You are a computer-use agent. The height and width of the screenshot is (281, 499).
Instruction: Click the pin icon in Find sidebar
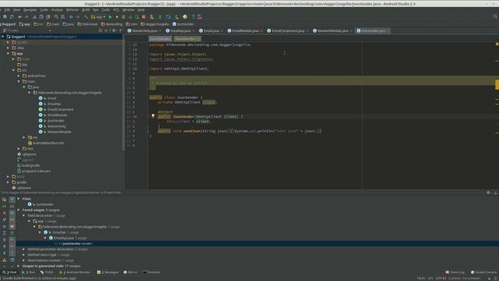(5, 219)
